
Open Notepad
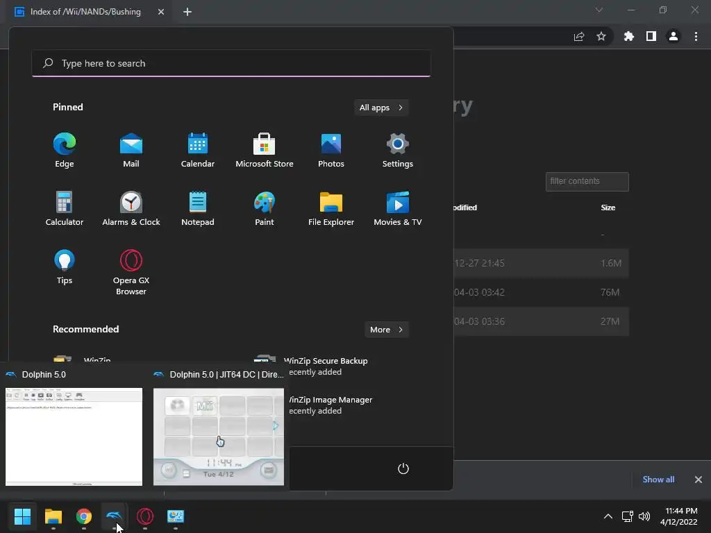click(x=198, y=208)
